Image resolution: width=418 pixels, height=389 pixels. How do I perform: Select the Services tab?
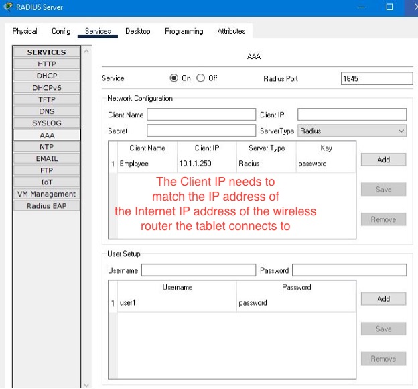point(98,32)
